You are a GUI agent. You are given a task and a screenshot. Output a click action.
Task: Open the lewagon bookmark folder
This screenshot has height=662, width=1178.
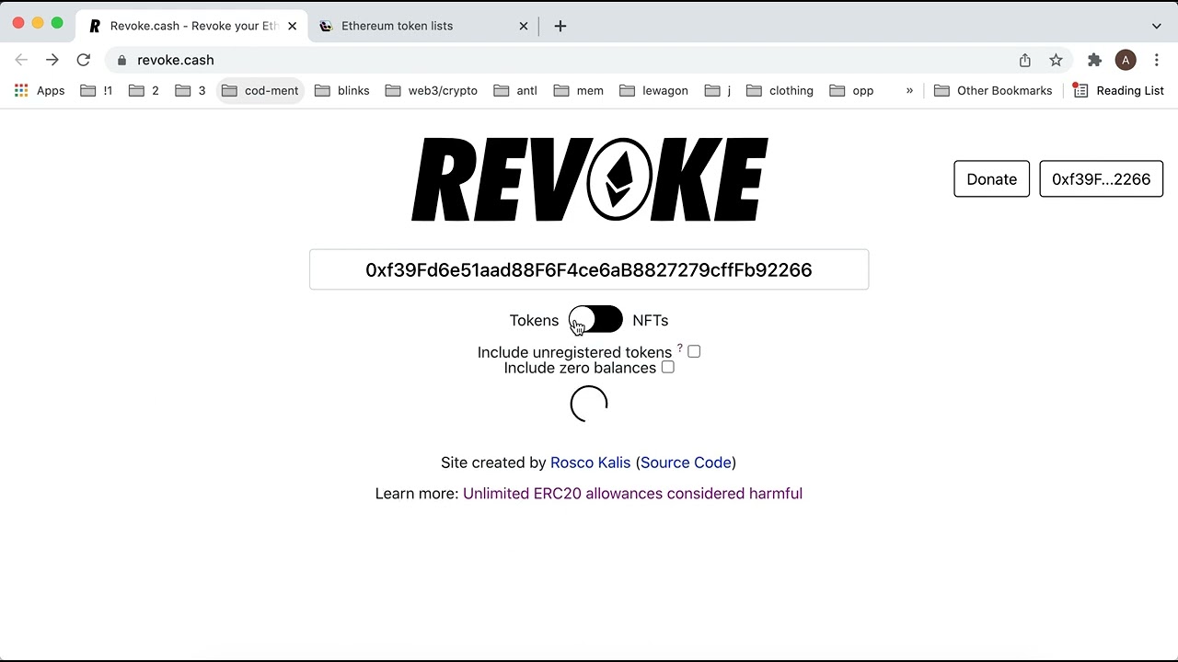[x=654, y=90]
